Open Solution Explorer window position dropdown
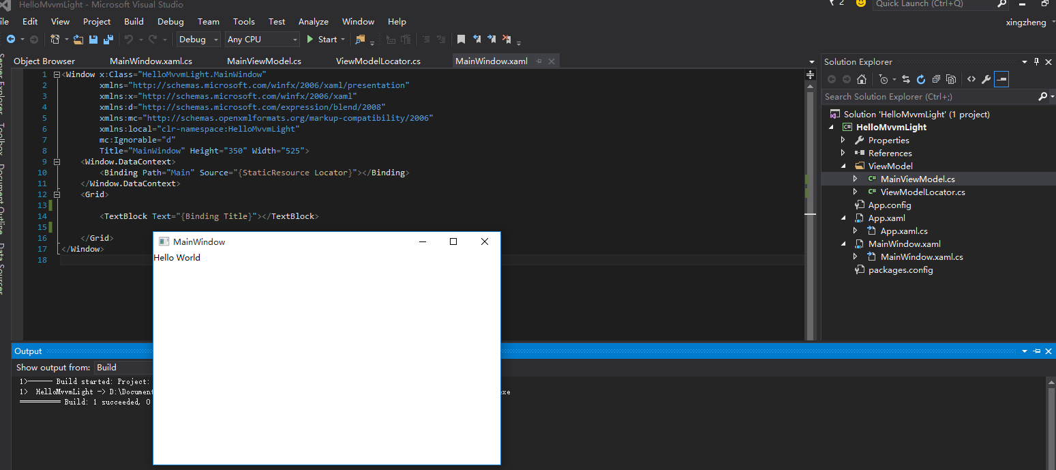 (1024, 61)
